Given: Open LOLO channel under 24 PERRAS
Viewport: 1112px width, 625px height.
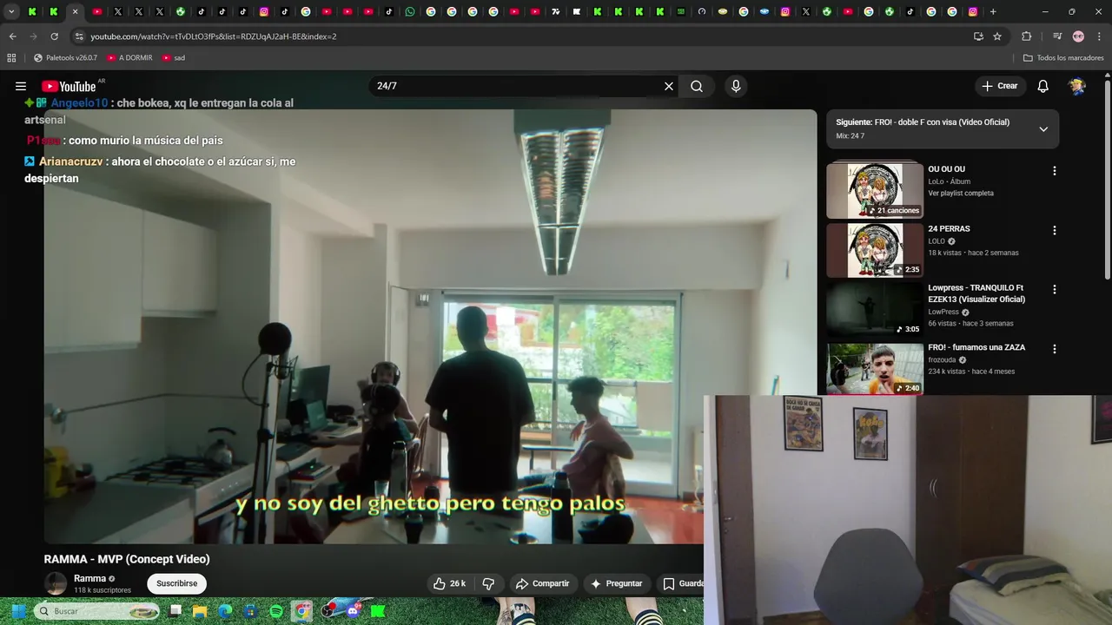Looking at the screenshot, I should click(937, 241).
